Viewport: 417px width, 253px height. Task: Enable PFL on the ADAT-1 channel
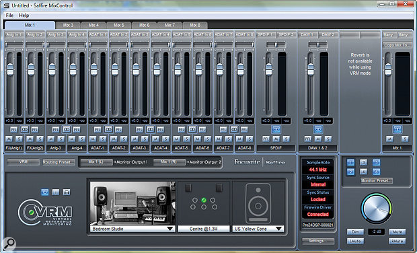click(x=98, y=130)
